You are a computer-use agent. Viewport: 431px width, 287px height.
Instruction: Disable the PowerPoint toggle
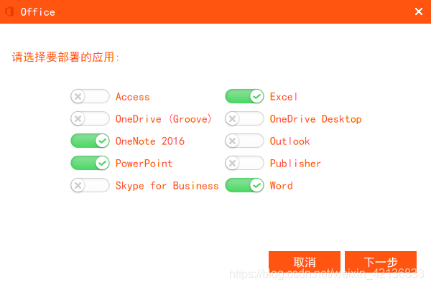(x=91, y=163)
